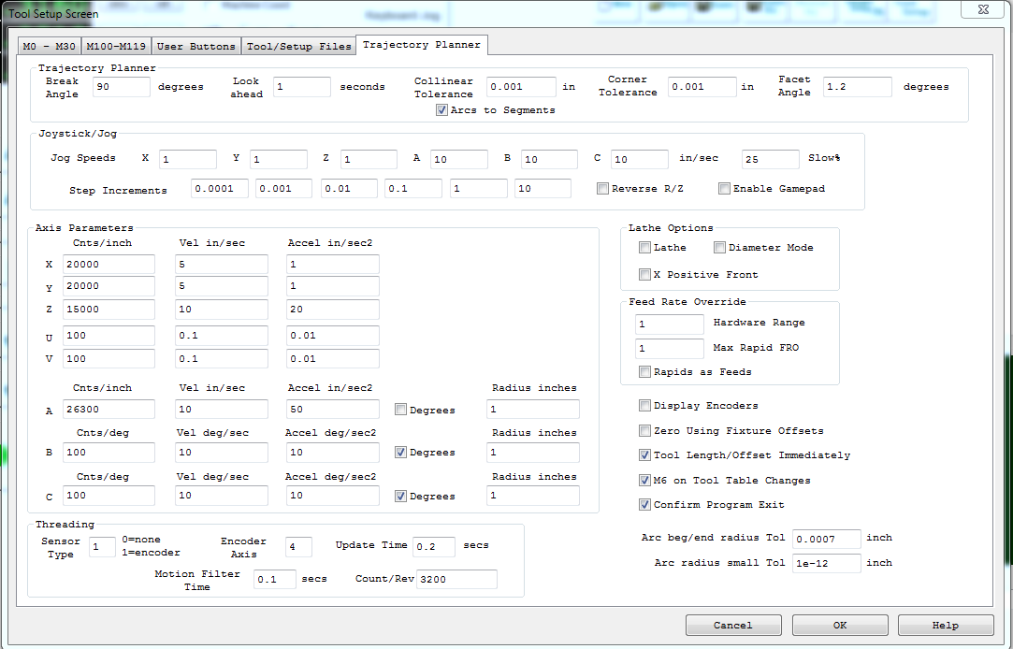
Task: Enable the Reverse R/Z option
Action: pos(603,189)
